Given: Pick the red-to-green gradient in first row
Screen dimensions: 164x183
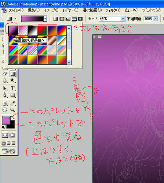Looking at the screenshot, I should pos(42,31).
